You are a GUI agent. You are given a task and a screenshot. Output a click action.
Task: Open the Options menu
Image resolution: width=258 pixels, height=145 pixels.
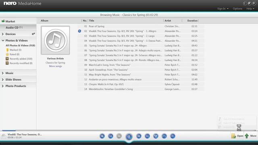237,8
